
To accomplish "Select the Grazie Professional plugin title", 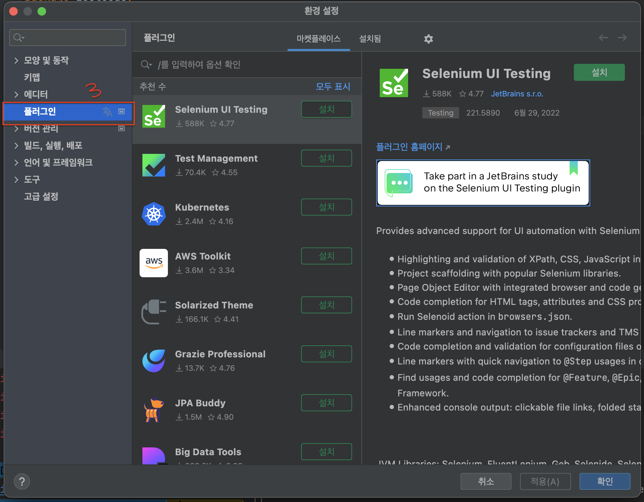I will 220,354.
